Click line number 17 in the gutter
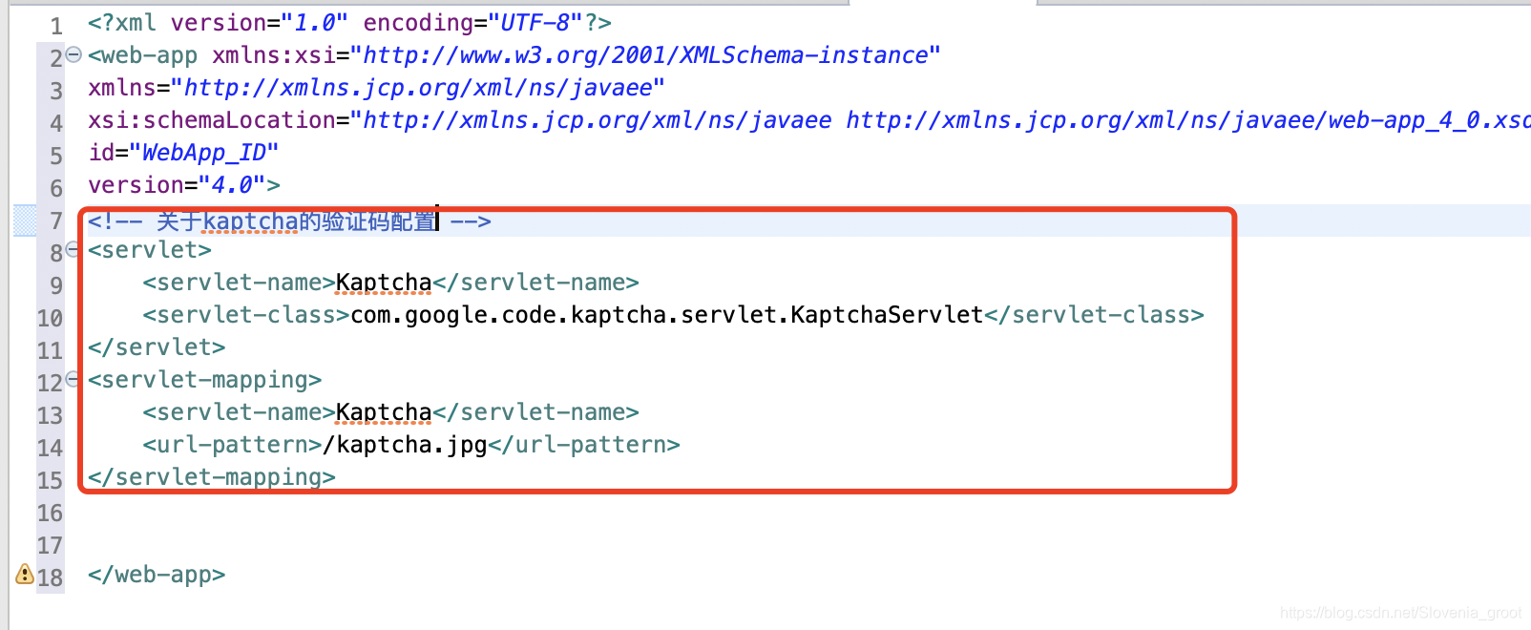 point(50,546)
